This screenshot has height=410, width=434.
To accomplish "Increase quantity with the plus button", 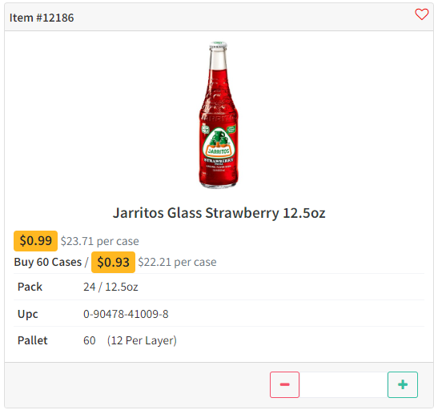I will [403, 384].
